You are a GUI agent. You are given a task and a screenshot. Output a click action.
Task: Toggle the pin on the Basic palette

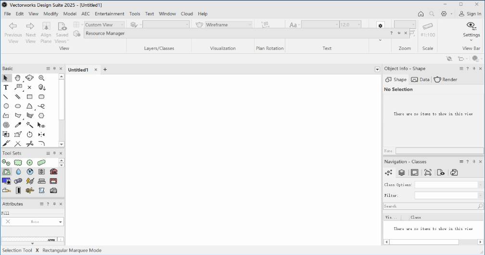54,69
